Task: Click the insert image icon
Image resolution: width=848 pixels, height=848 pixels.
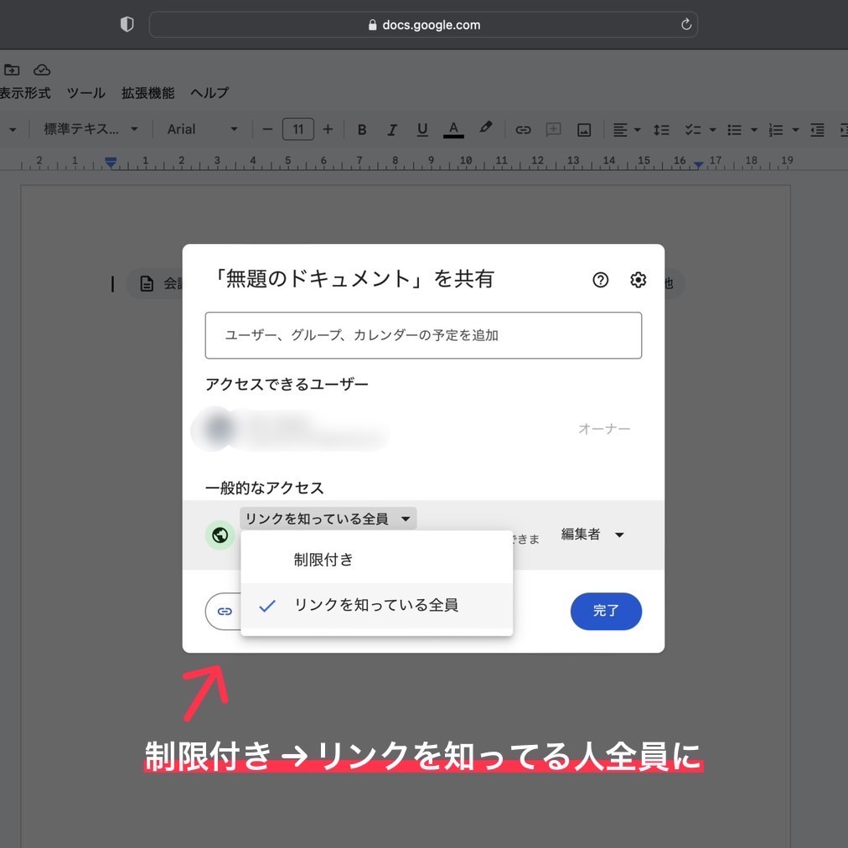Action: [x=584, y=130]
